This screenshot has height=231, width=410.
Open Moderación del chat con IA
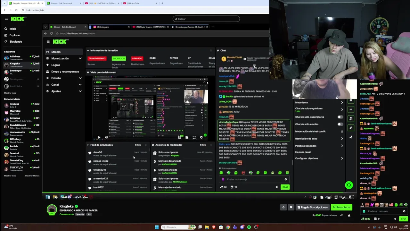pos(319,132)
